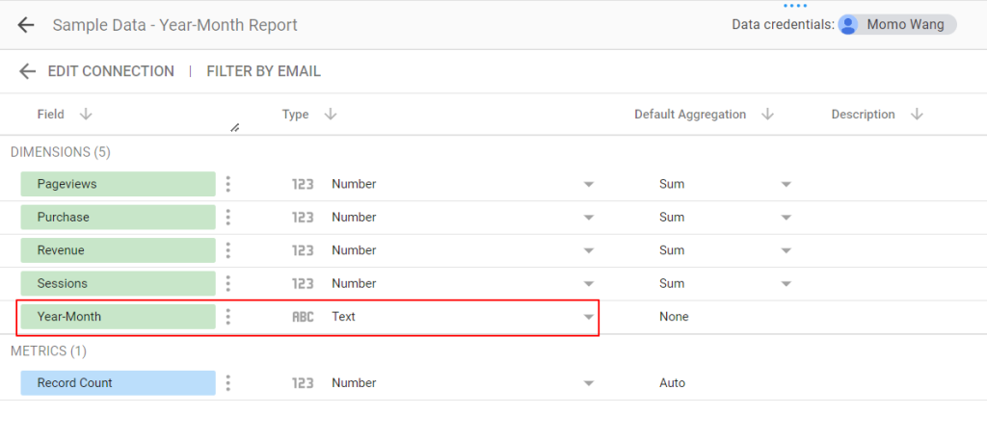Open the three-dot menu for Revenue field
This screenshot has width=987, height=441.
pos(227,250)
